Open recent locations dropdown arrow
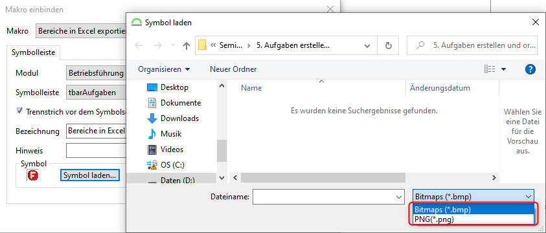Image resolution: width=546 pixels, height=233 pixels. click(x=173, y=45)
